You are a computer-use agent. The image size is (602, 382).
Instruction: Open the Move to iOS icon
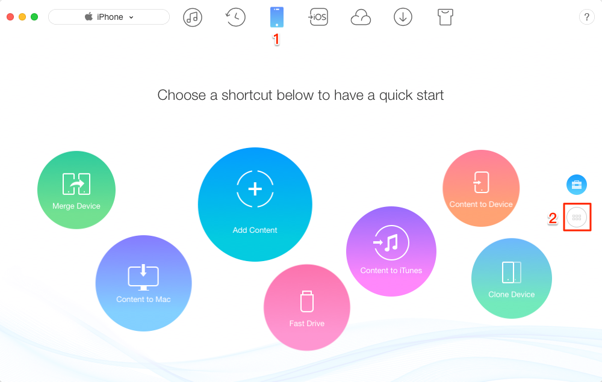tap(318, 17)
